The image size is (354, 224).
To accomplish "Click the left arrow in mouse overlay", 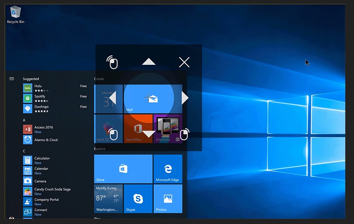I will (112, 98).
